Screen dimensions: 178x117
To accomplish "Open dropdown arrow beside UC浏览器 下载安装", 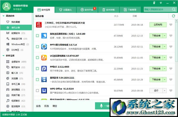I will click(165, 58).
